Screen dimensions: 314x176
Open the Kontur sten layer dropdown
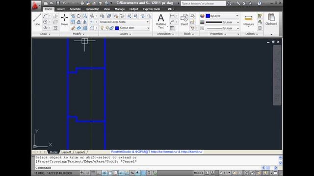124,28
